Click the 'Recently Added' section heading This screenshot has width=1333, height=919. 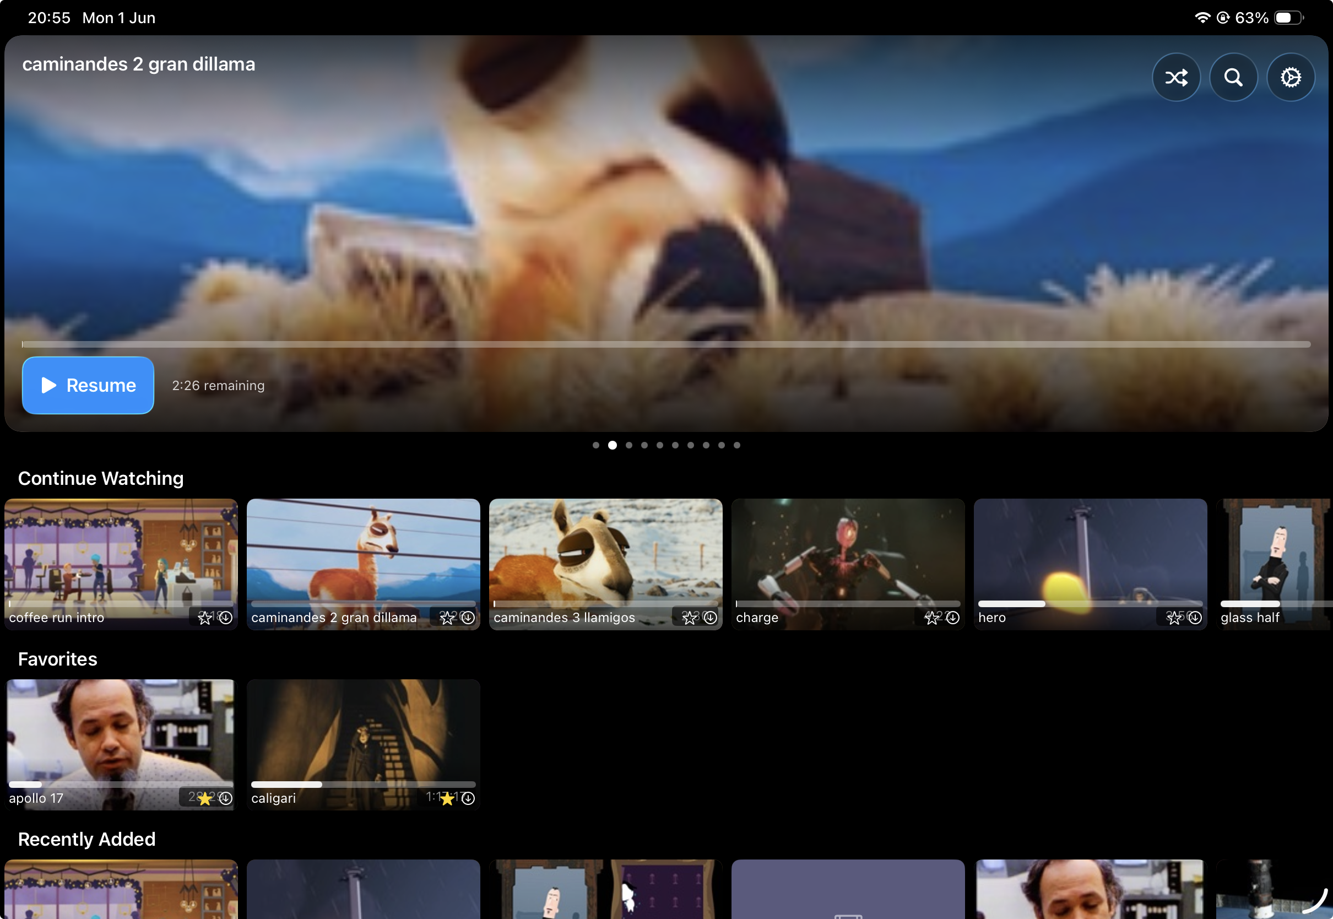[87, 839]
